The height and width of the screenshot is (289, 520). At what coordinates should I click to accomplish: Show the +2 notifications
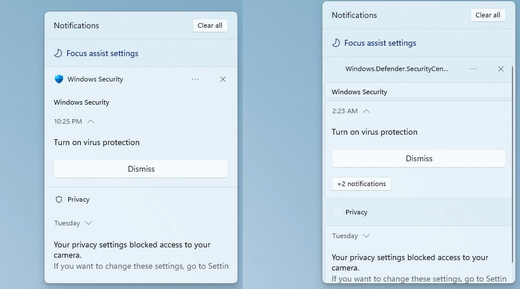pos(362,184)
